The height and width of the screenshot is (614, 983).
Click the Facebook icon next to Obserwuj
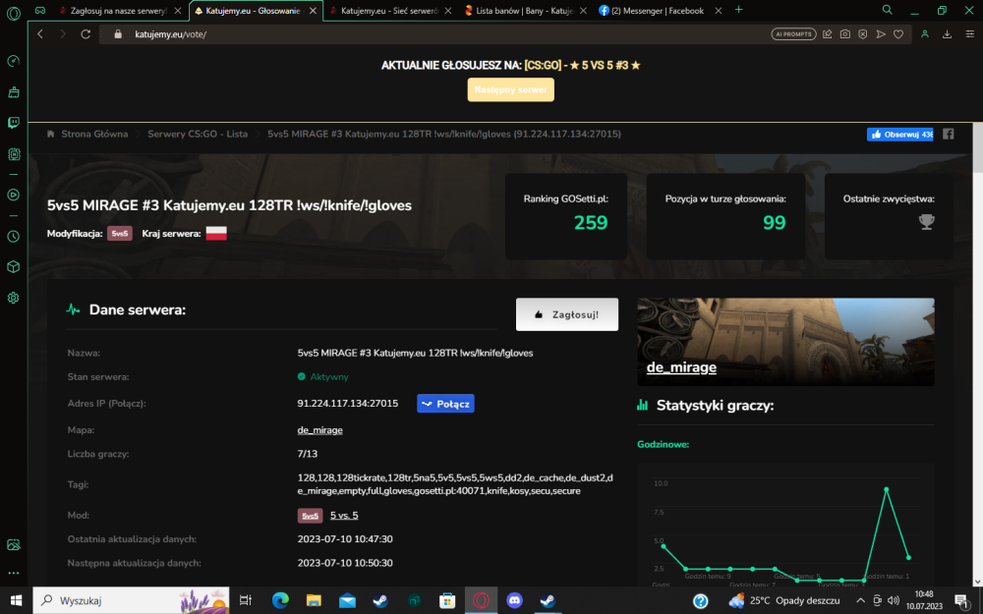[x=948, y=134]
